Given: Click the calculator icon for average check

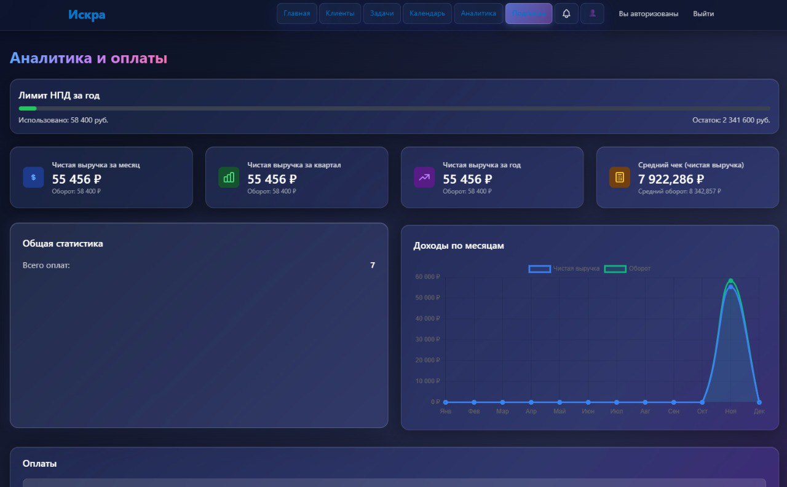Looking at the screenshot, I should [620, 177].
